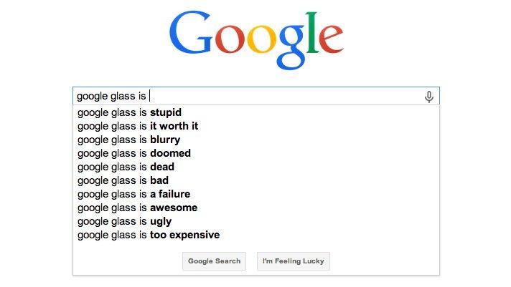
Task: Select suggestion "google glass is stupid"
Action: [x=256, y=112]
